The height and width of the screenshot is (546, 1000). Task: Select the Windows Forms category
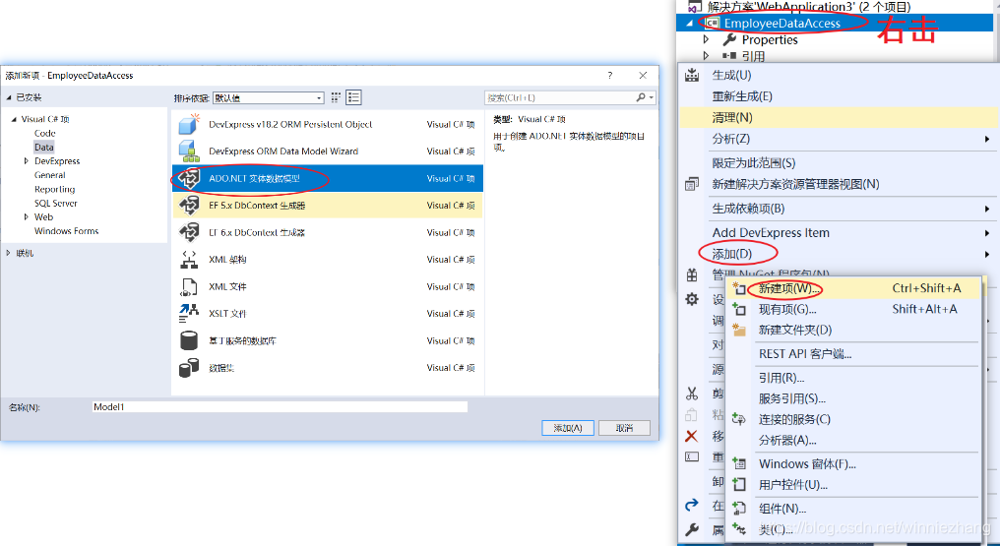pyautogui.click(x=66, y=231)
